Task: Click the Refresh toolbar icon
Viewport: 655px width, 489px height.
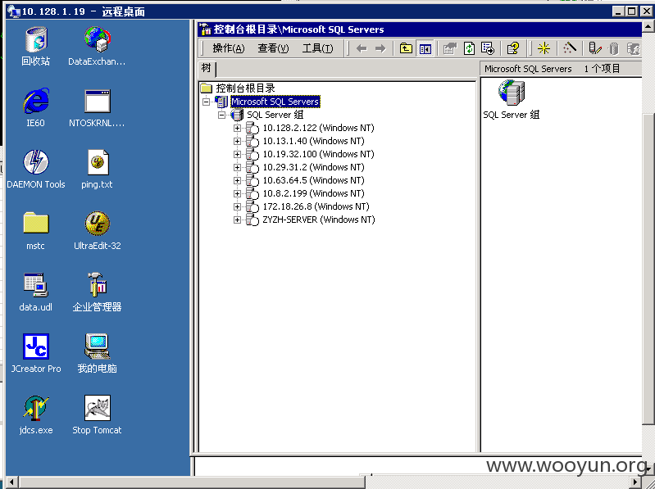Action: pyautogui.click(x=470, y=48)
